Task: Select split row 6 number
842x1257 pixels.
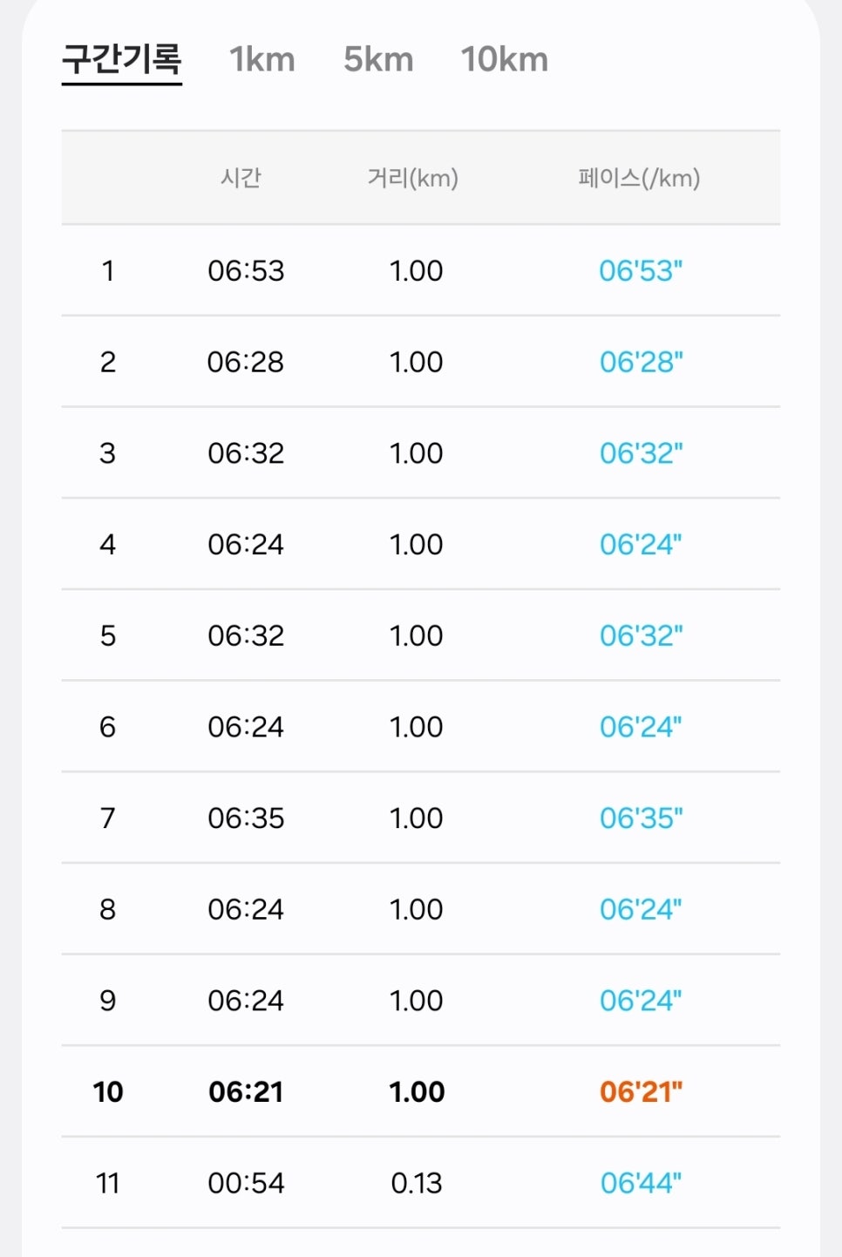Action: point(107,727)
